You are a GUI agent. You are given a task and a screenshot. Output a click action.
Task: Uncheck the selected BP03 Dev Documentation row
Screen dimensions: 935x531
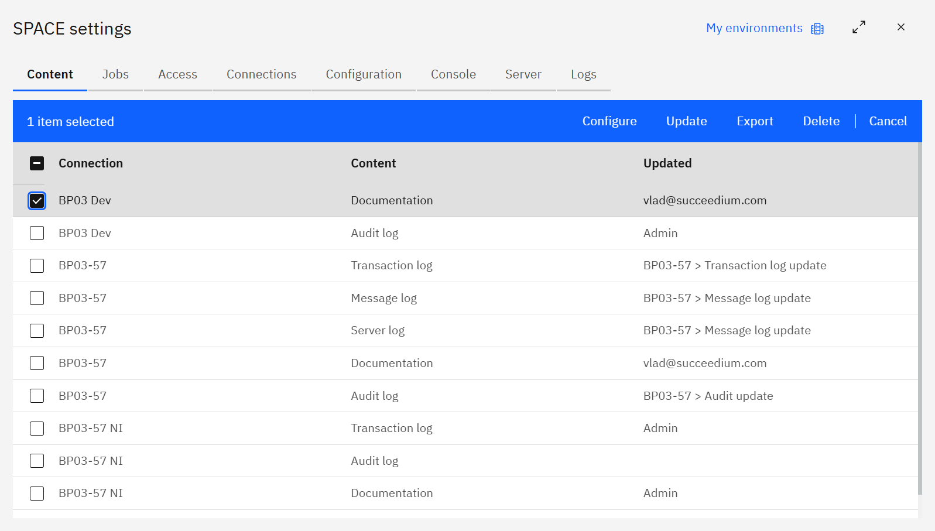37,201
